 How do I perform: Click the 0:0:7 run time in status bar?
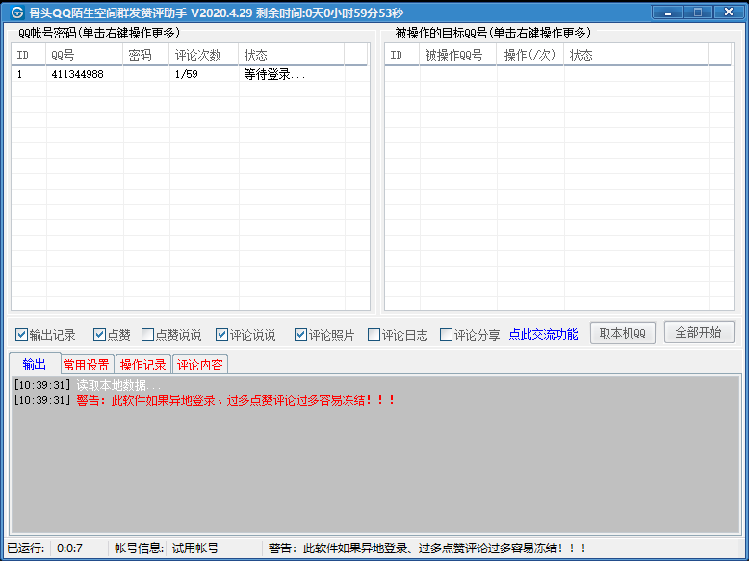[x=69, y=548]
